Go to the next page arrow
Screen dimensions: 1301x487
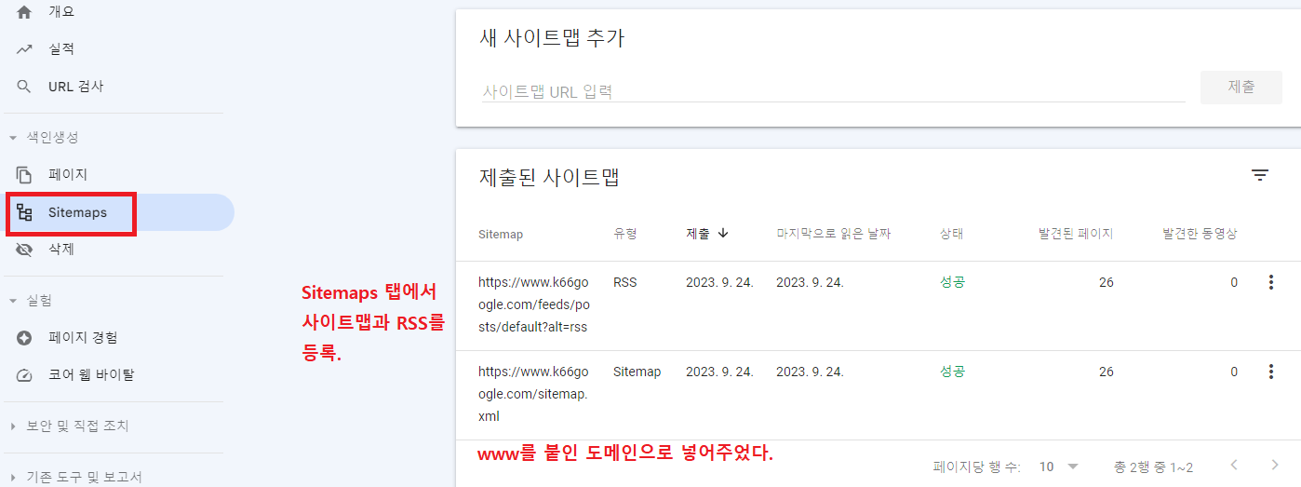[1275, 465]
